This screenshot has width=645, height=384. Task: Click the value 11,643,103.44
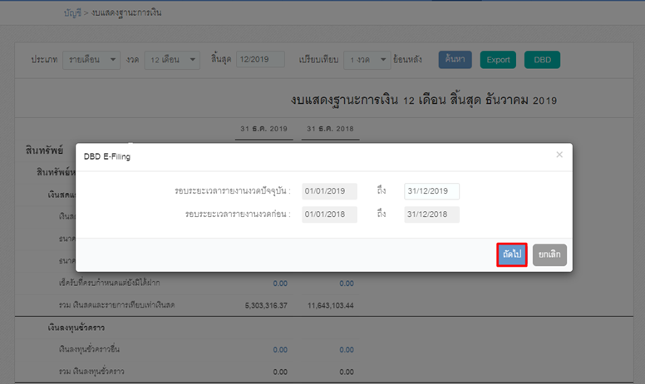pyautogui.click(x=331, y=306)
